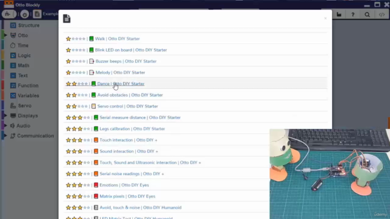Open Touch interaction | Otto DIY + example

(x=129, y=140)
